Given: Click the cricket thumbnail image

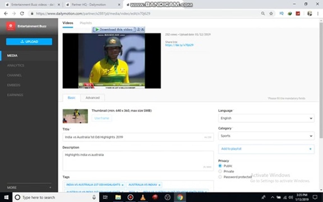Looking at the screenshot, I should (x=75, y=116).
